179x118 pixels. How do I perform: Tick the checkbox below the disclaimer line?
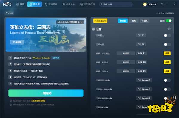tap(10, 105)
